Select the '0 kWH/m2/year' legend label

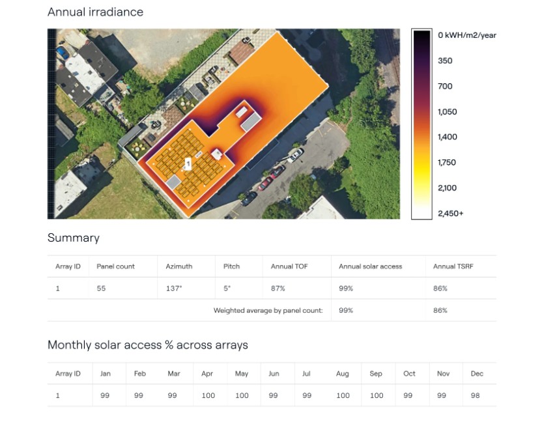tap(466, 35)
